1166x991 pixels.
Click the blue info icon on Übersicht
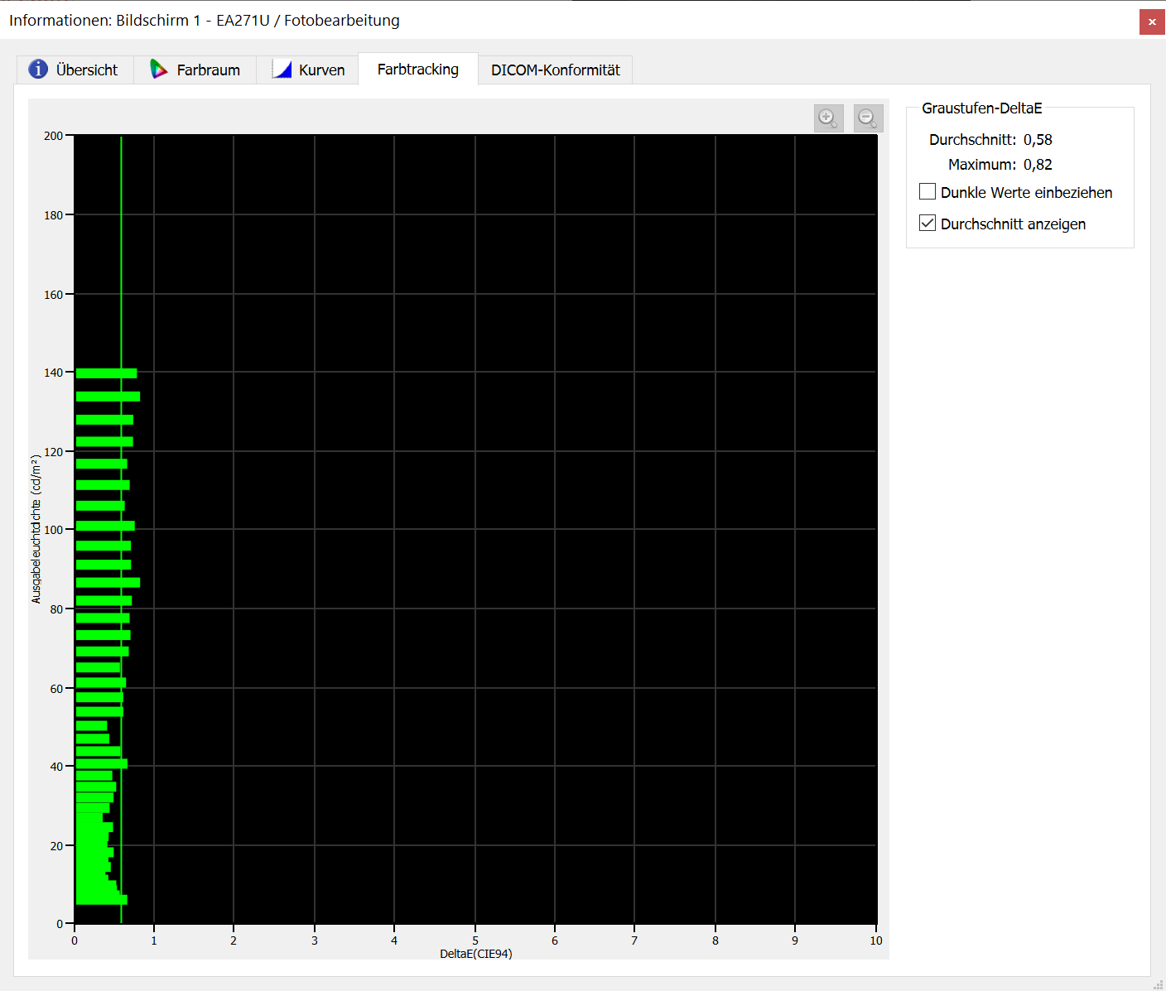[x=38, y=70]
